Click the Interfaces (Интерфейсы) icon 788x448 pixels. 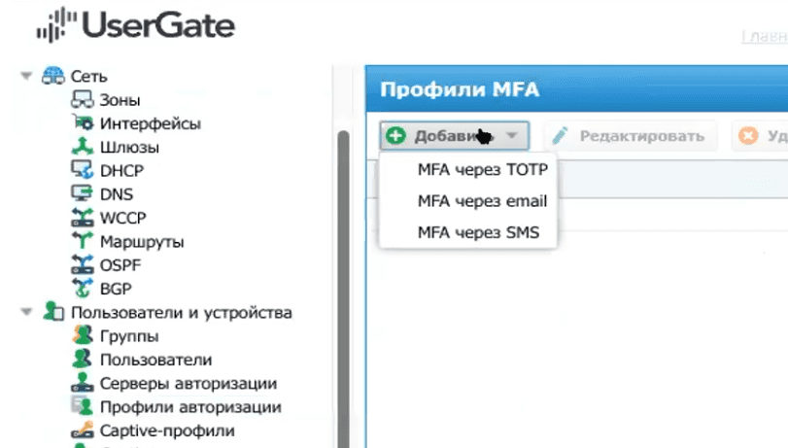coord(83,123)
